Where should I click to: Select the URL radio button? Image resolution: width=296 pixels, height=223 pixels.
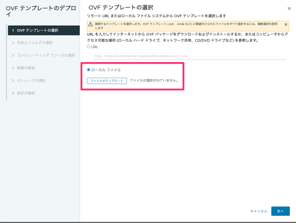point(88,47)
